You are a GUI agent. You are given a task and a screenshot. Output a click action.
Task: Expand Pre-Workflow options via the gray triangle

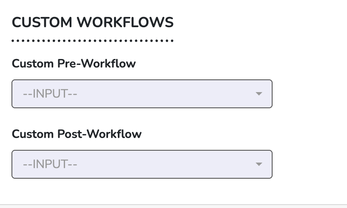tap(259, 94)
